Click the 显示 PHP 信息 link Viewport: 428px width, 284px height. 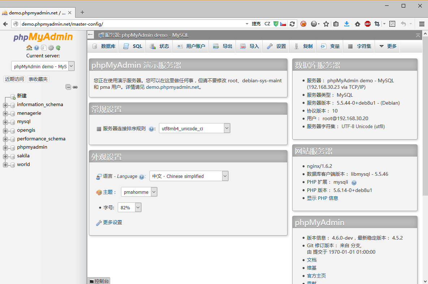pos(322,198)
